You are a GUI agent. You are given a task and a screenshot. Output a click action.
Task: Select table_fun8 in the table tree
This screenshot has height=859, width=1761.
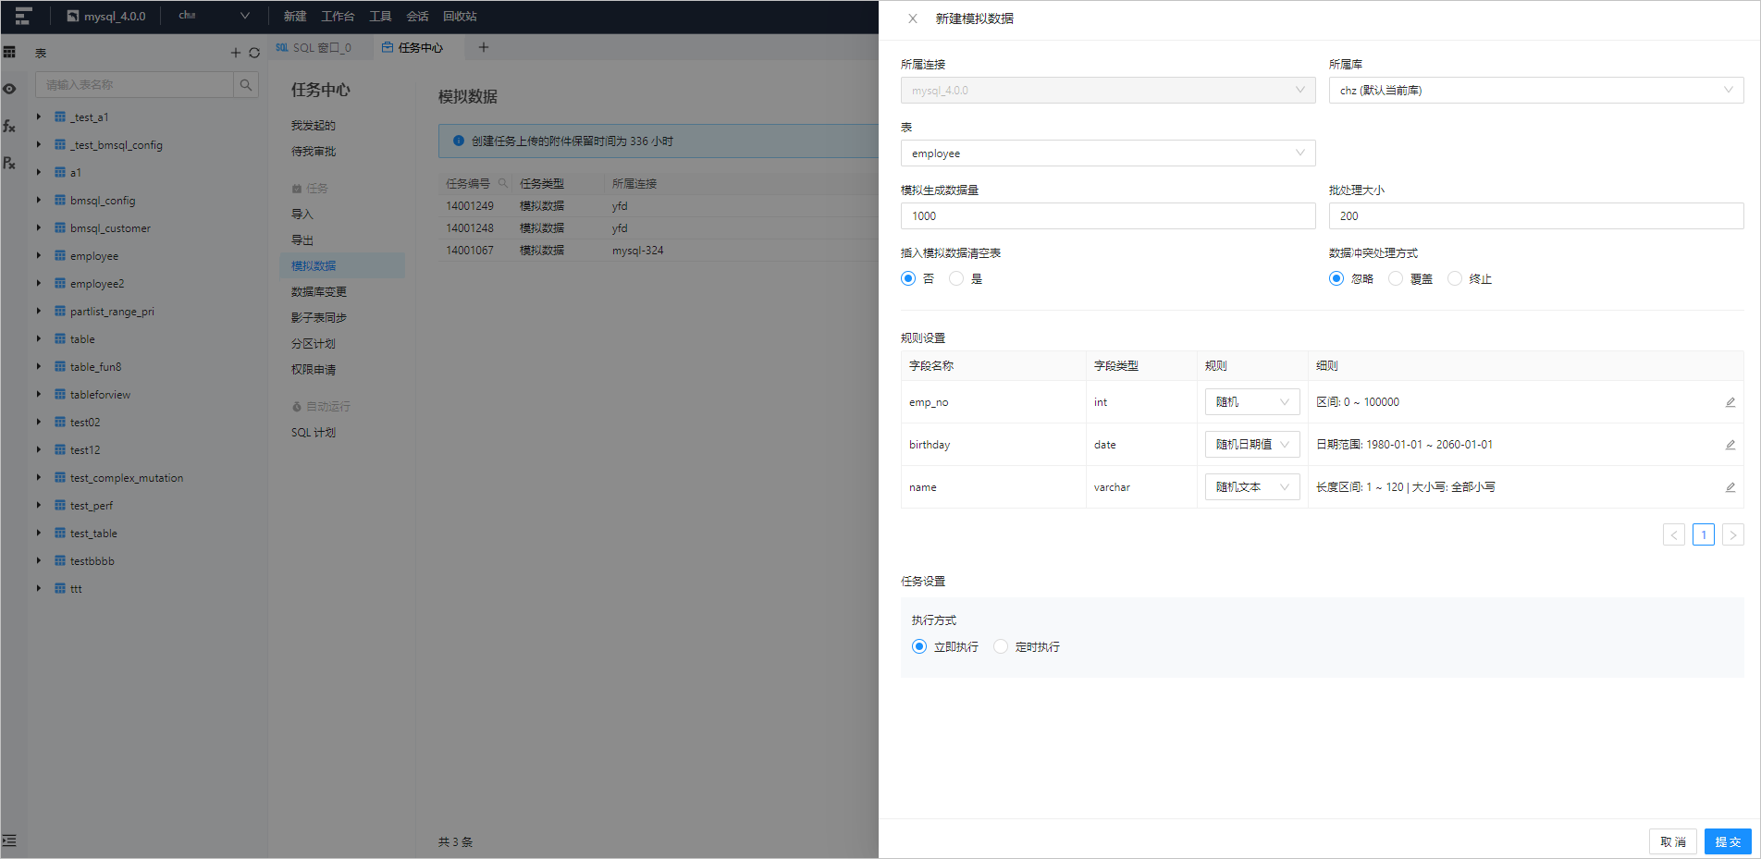[x=95, y=367]
